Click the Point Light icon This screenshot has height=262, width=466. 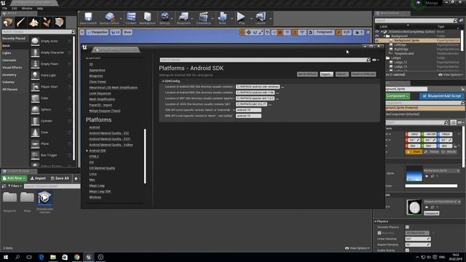coord(35,75)
